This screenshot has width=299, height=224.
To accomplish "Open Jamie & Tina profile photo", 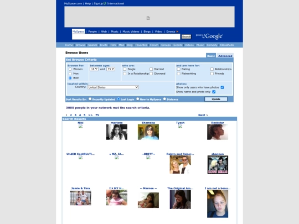I will pos(80,197).
